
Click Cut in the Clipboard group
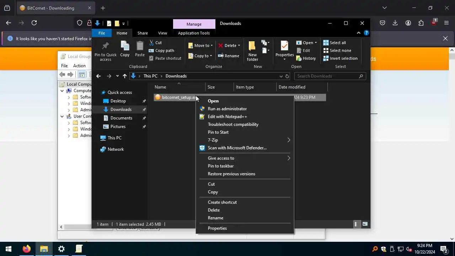[155, 43]
